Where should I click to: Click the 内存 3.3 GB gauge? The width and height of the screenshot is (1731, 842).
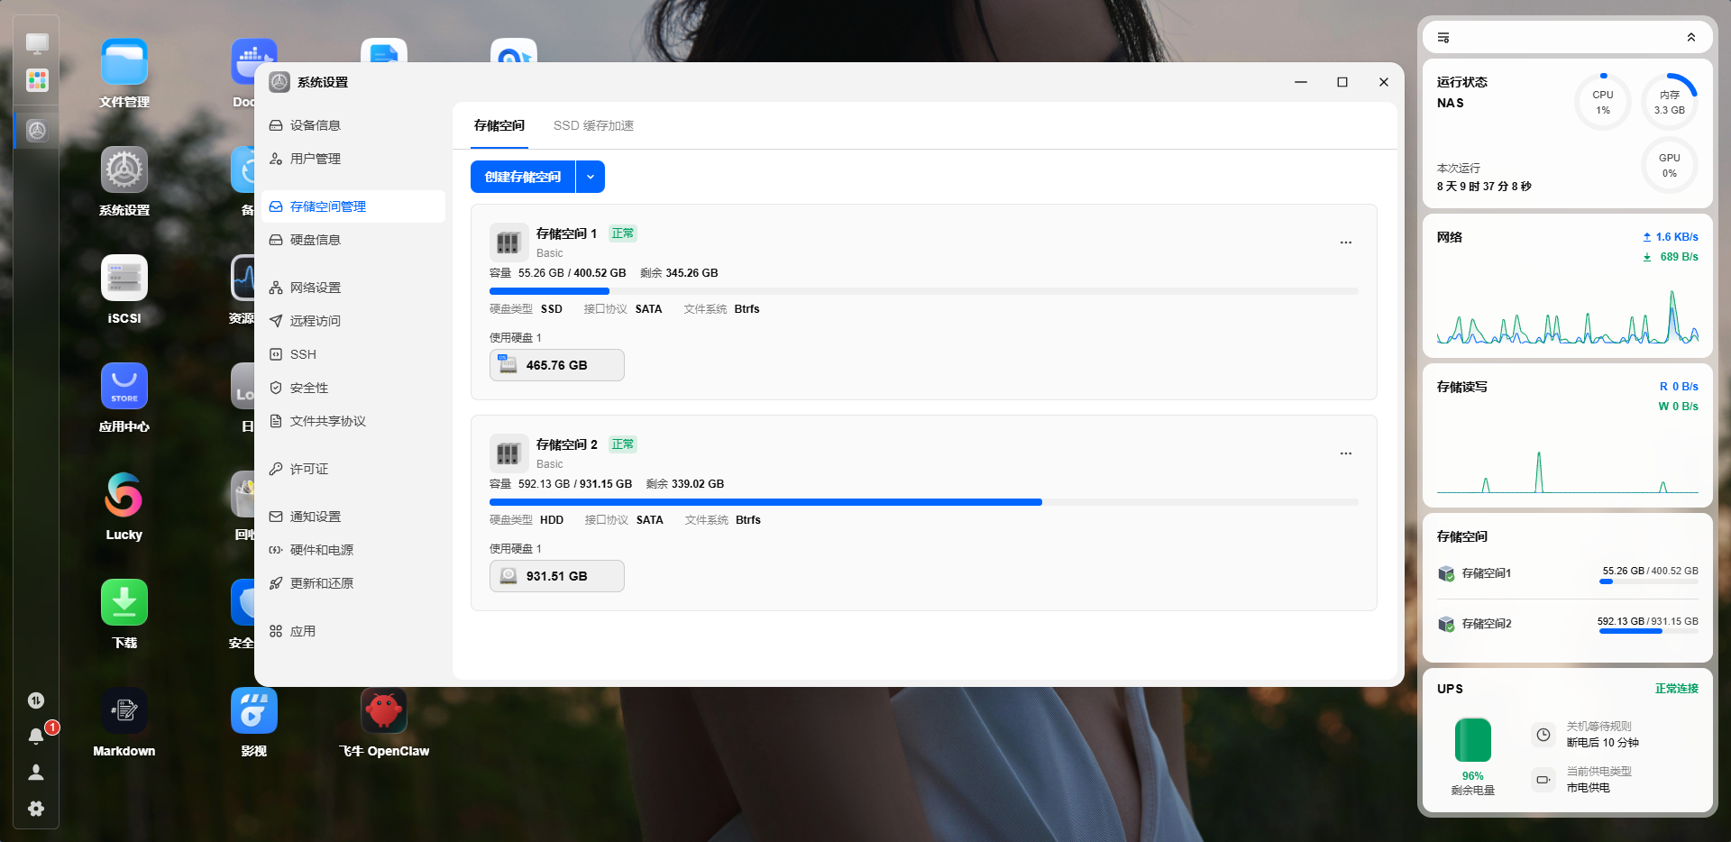pos(1670,102)
